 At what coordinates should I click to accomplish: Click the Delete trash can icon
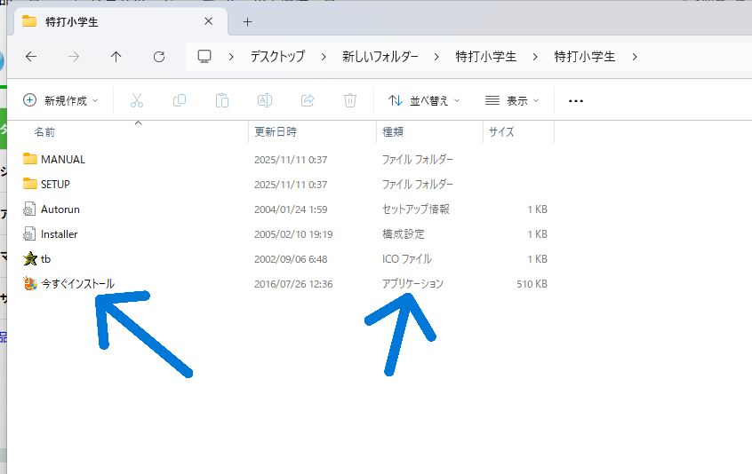point(350,100)
